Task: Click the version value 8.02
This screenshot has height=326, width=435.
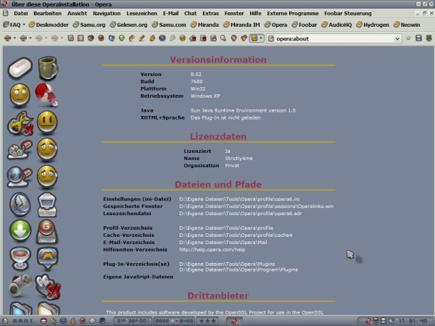Action: (196, 75)
